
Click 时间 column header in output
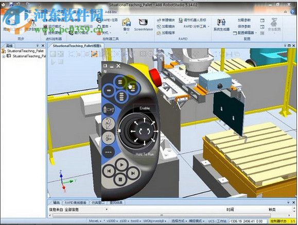(230, 210)
